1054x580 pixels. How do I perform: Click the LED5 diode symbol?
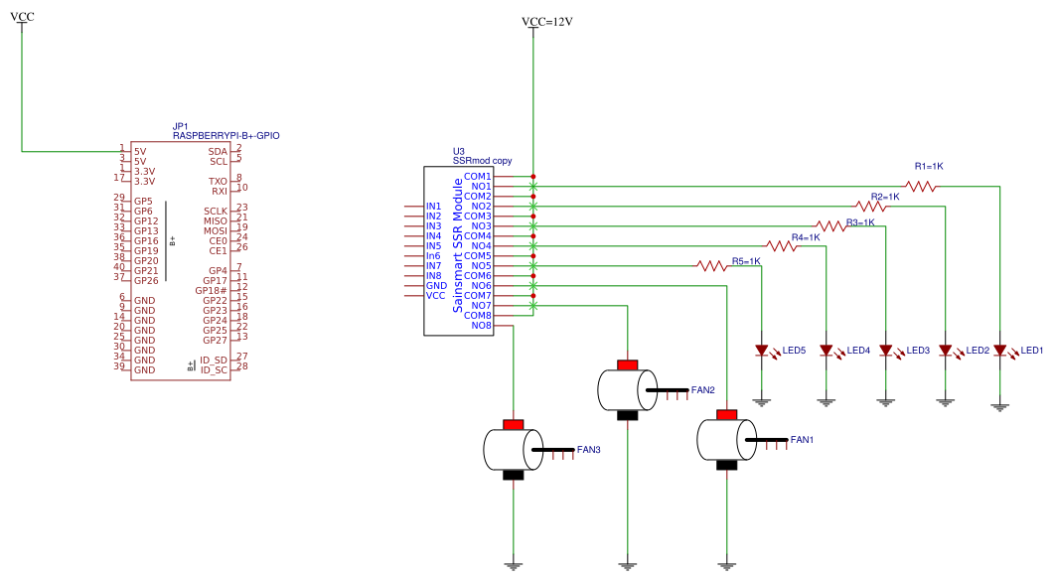tap(762, 351)
